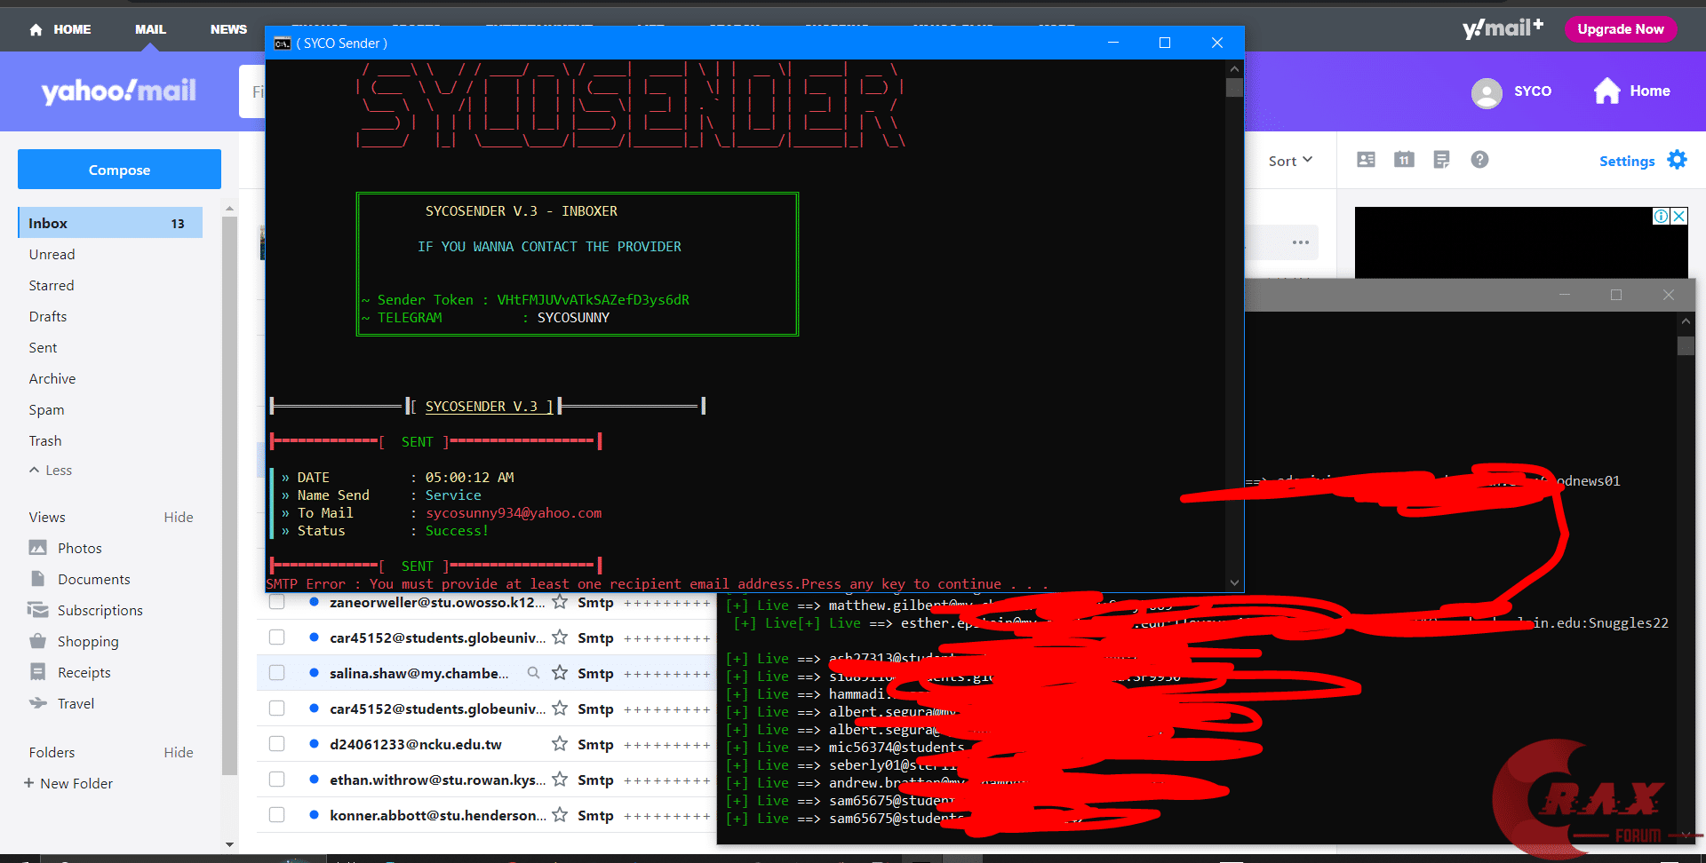Click the yahoo!mail logo
Image resolution: width=1706 pixels, height=863 pixels.
(119, 91)
